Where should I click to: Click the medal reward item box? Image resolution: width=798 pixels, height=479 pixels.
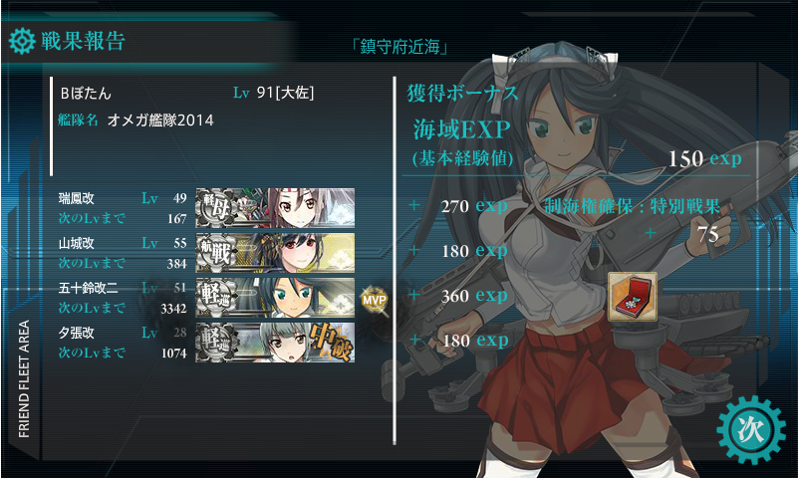[632, 297]
